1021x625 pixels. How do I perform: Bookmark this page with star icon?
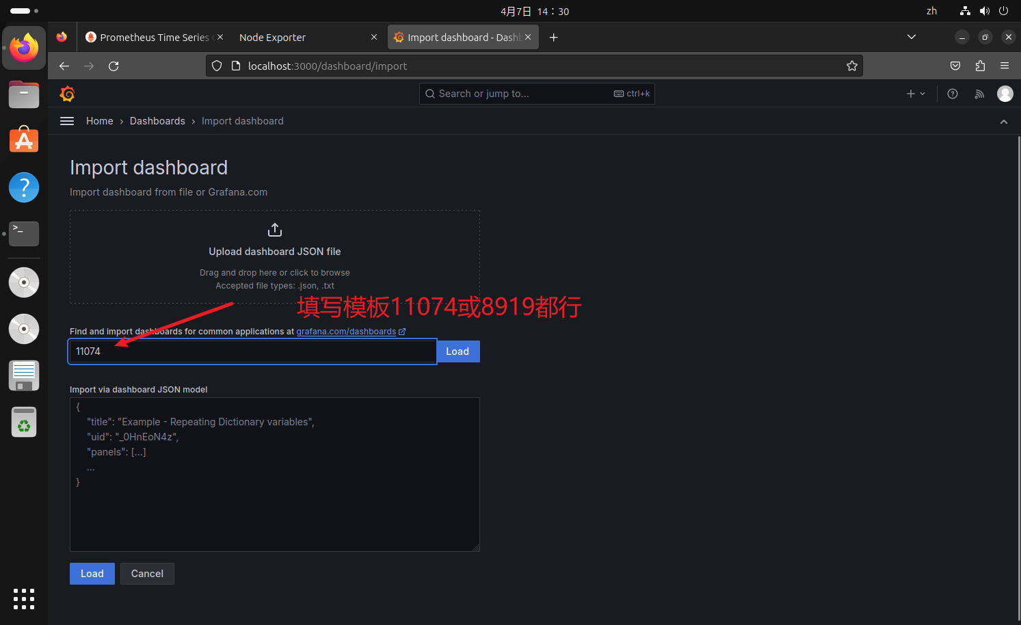coord(852,66)
